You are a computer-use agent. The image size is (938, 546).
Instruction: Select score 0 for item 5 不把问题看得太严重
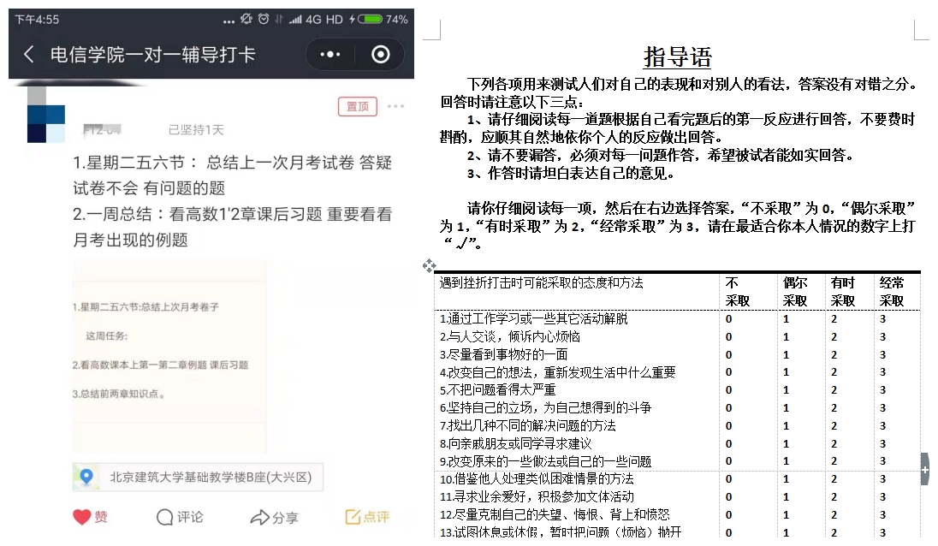point(729,390)
